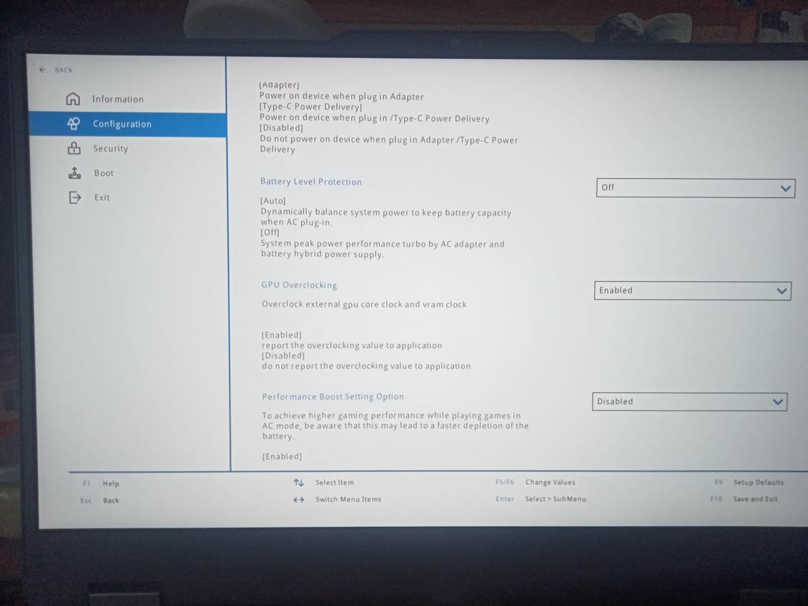Click the up-down Select Item arrows icon
Screen dimensions: 808x606
(x=299, y=483)
